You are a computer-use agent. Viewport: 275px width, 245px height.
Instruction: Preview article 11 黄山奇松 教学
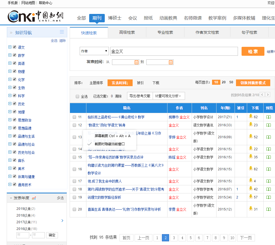click(269, 117)
